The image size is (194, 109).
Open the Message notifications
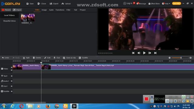point(141,4)
